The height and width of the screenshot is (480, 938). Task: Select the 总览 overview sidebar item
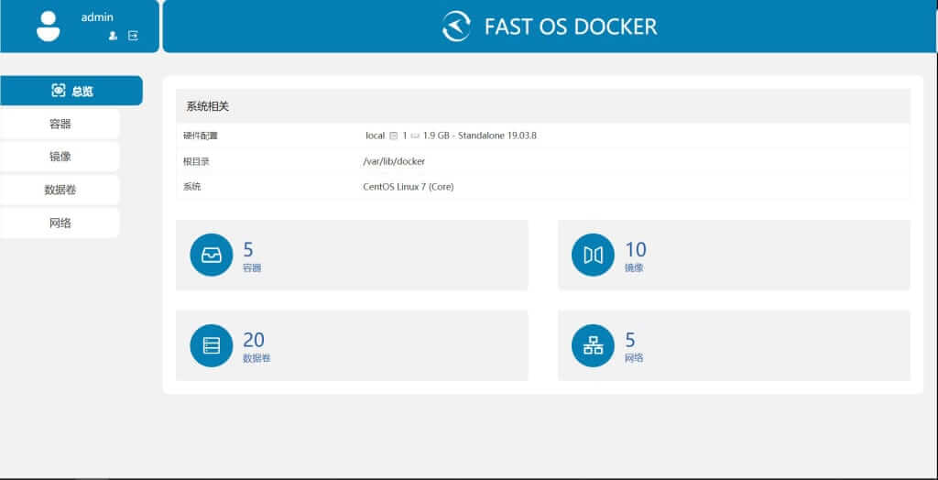click(71, 91)
